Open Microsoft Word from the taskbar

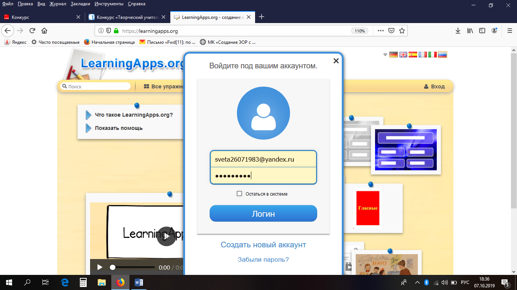(x=139, y=282)
